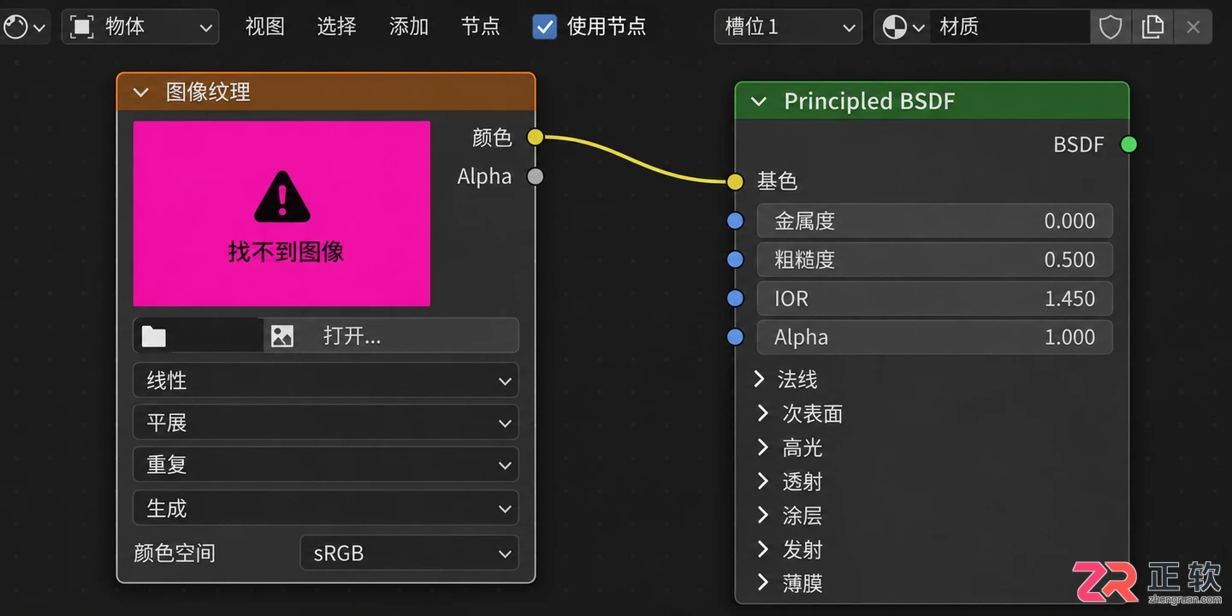Click the IOR value field
The image size is (1232, 616).
[935, 299]
